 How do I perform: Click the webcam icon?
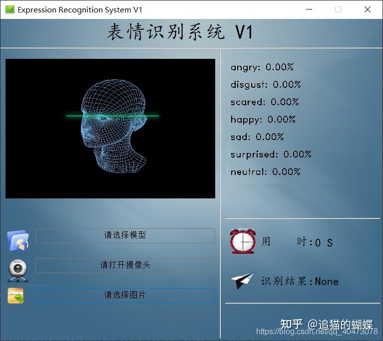tap(17, 270)
